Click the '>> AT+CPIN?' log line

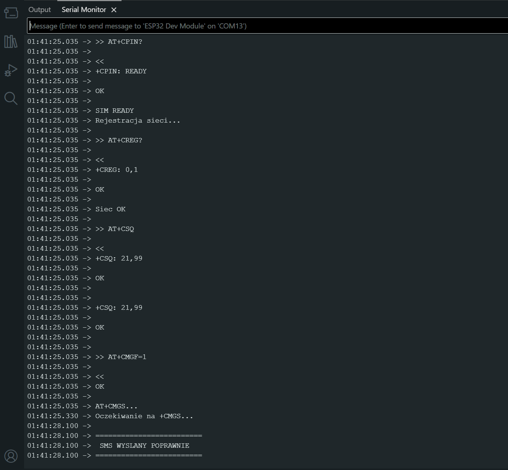(119, 42)
